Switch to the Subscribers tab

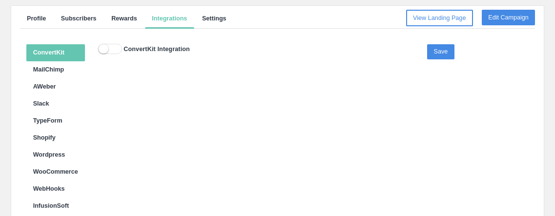[79, 18]
